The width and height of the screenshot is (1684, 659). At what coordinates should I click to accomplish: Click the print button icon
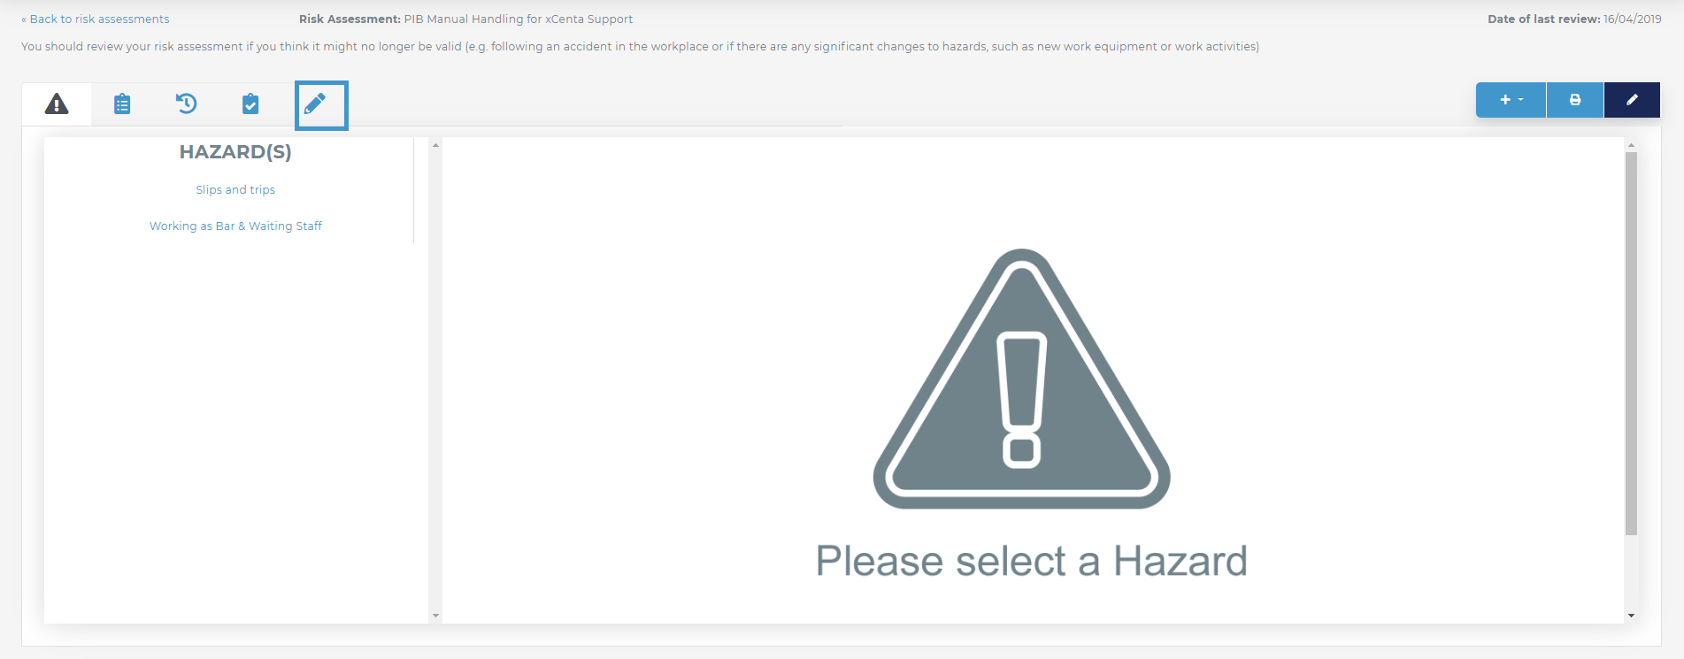(1575, 100)
